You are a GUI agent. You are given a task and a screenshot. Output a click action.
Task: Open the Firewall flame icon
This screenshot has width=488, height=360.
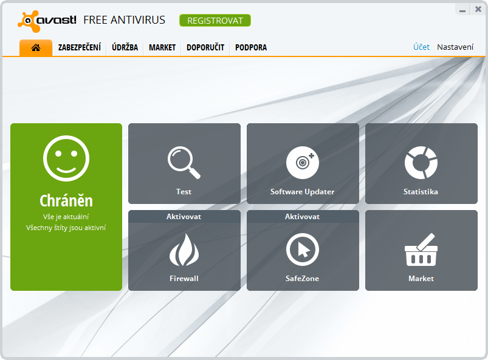pyautogui.click(x=184, y=250)
